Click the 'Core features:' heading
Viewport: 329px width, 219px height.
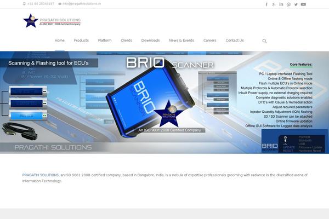click(301, 65)
